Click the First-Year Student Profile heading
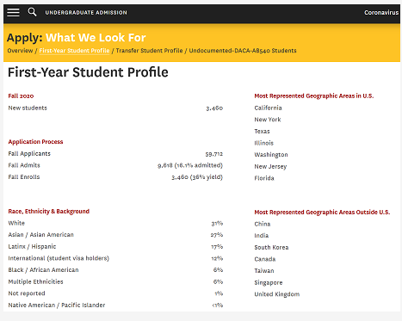Screen dimensions: 402x321 pos(88,72)
